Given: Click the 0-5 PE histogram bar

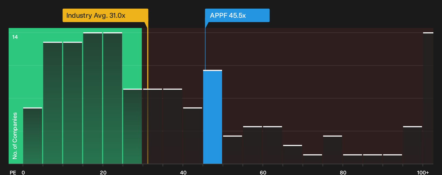Looking at the screenshot, I should click(33, 136).
